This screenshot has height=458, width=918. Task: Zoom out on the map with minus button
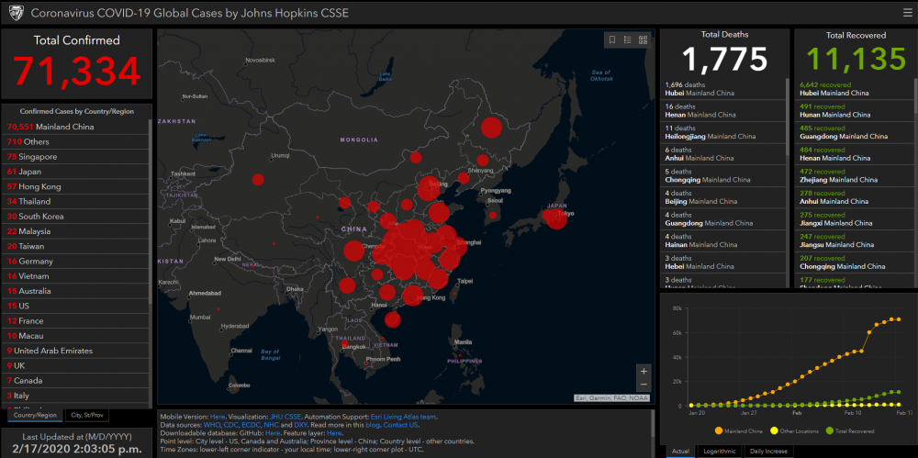(x=644, y=385)
